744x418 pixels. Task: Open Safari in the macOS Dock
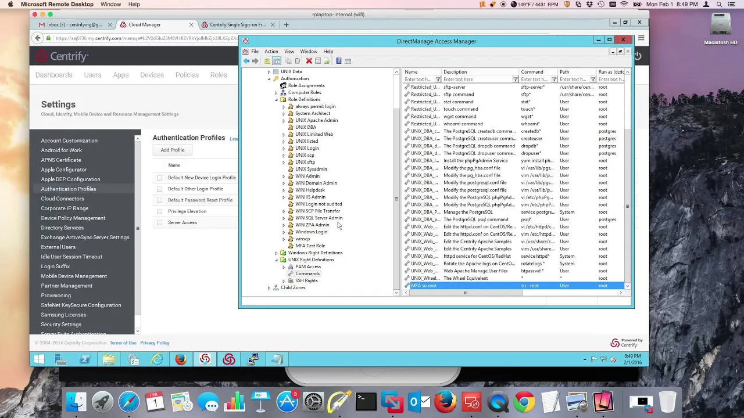(x=129, y=402)
